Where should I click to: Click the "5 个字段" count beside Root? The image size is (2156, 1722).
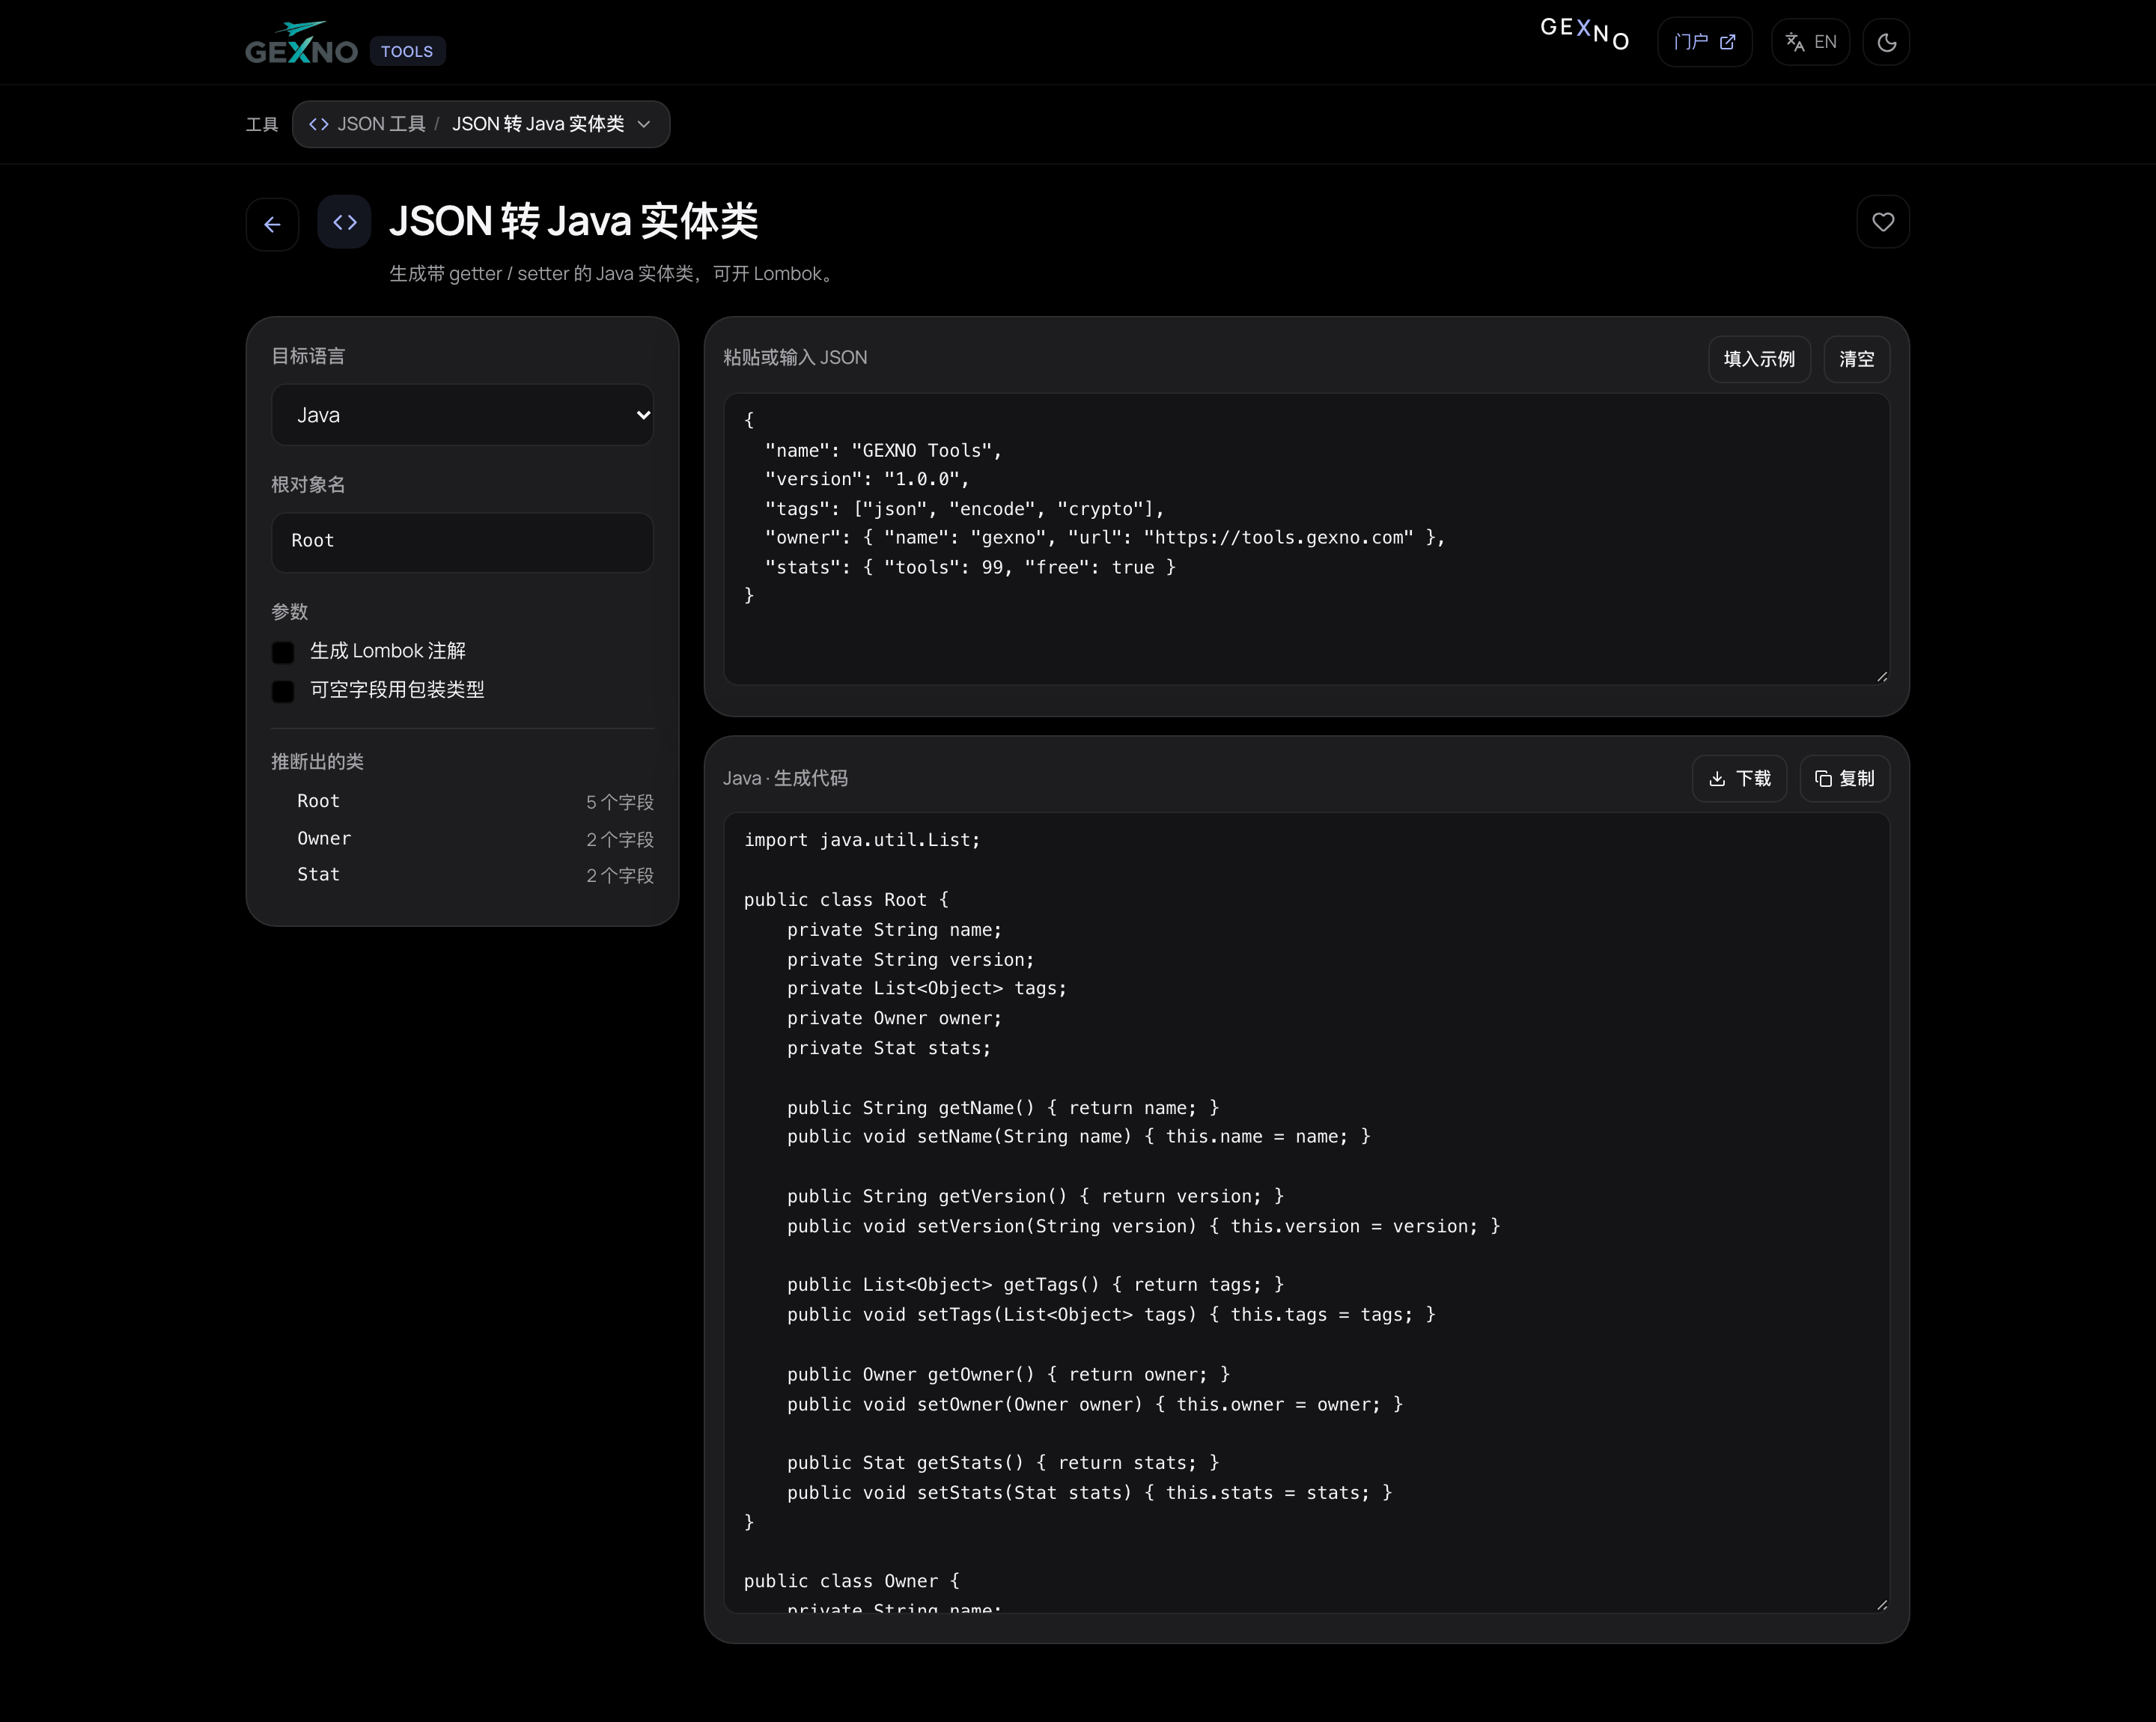pos(620,803)
